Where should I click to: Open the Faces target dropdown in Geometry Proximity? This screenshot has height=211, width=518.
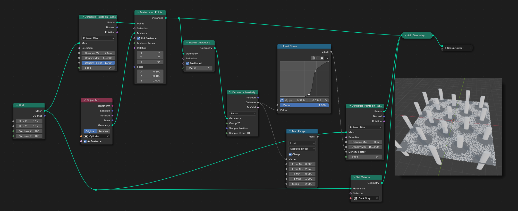click(x=242, y=114)
